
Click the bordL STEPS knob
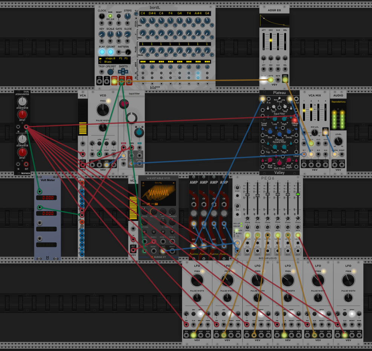click(128, 16)
